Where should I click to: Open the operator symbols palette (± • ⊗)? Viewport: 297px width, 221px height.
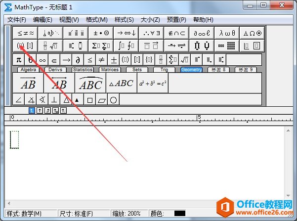(x=101, y=33)
